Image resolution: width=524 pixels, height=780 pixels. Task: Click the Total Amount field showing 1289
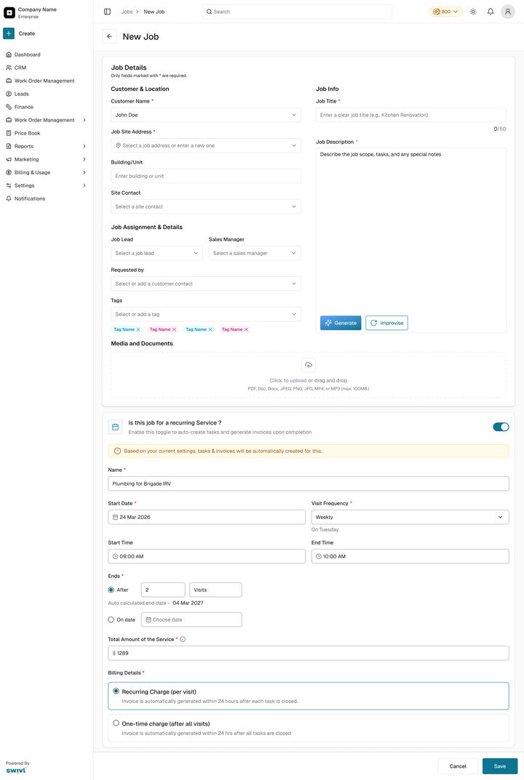(x=309, y=654)
